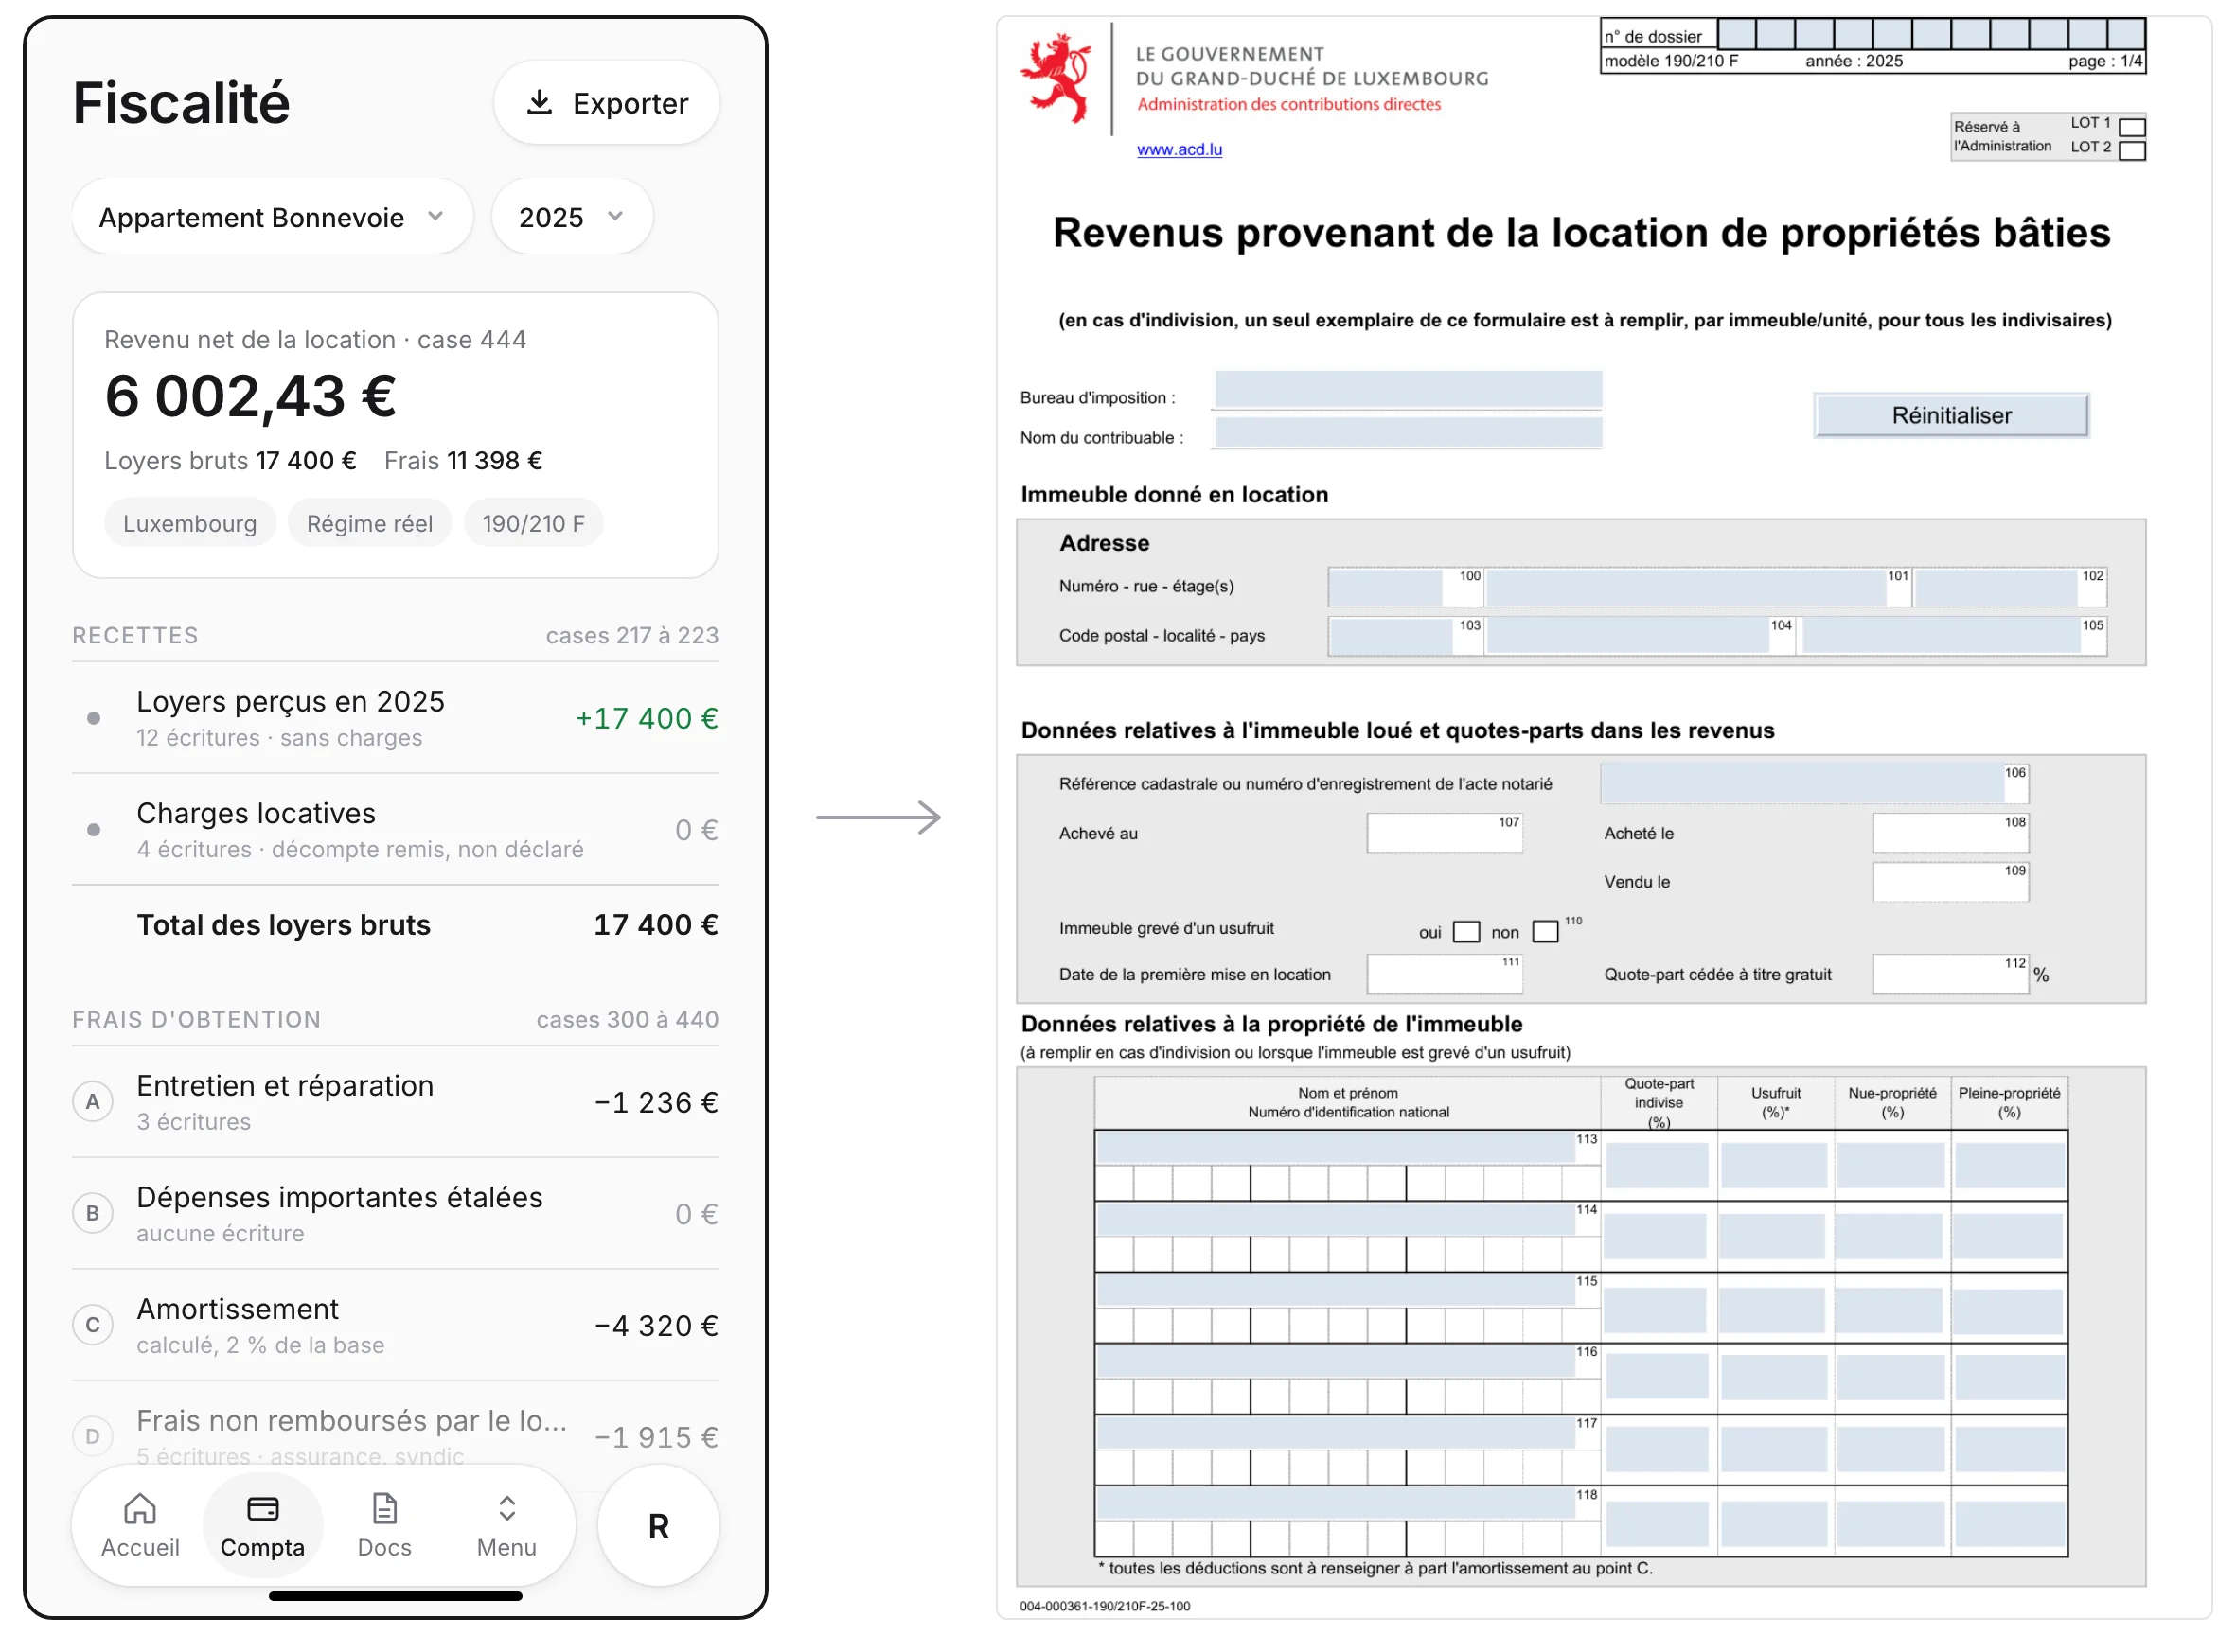Open the Entretien et réparation row

[x=395, y=1102]
